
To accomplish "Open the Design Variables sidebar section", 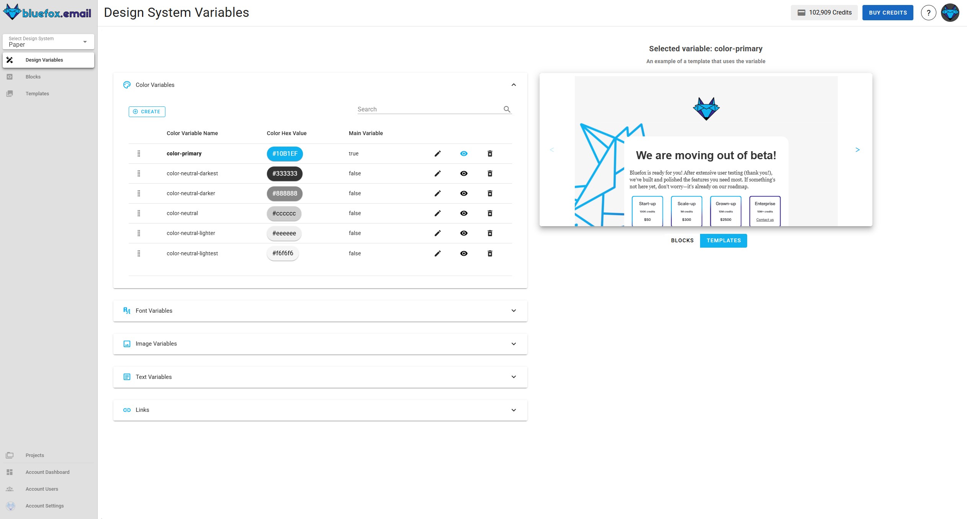I will tap(44, 60).
